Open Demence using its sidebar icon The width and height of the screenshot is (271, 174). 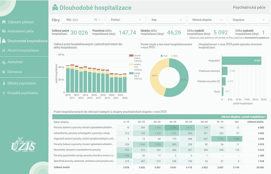pos(4,72)
